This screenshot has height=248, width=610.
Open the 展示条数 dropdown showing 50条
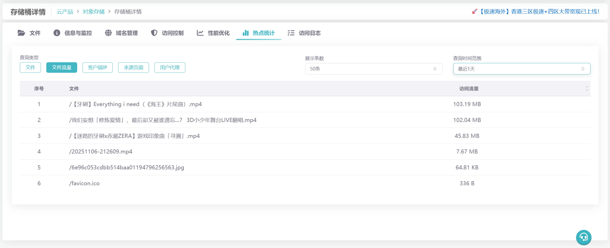click(x=373, y=69)
